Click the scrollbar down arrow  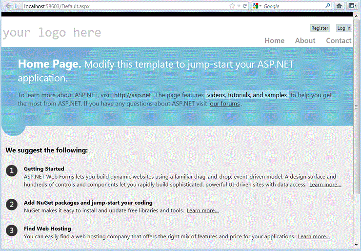coord(356,245)
